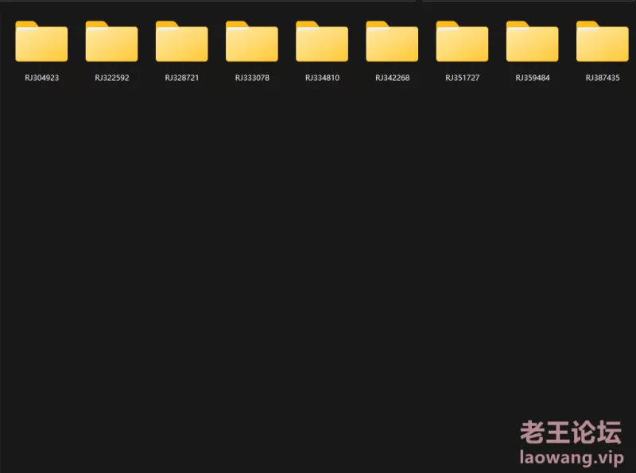The width and height of the screenshot is (636, 473).
Task: Click the file name text RJ334810
Action: coord(323,78)
